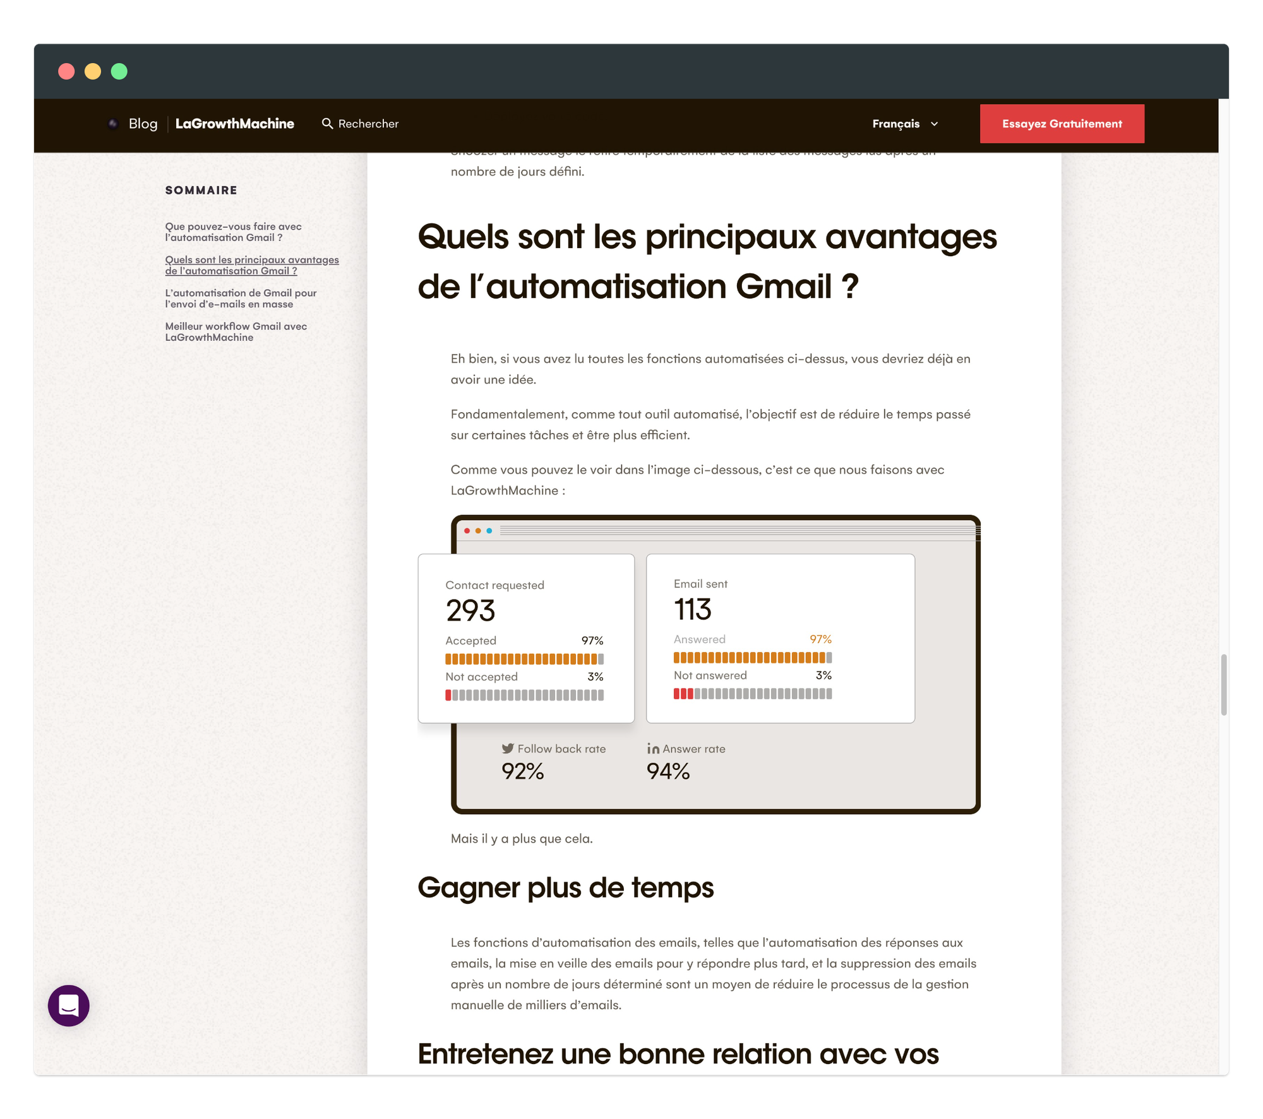Click the Answered 97% progress bar
This screenshot has height=1119, width=1263.
[753, 658]
